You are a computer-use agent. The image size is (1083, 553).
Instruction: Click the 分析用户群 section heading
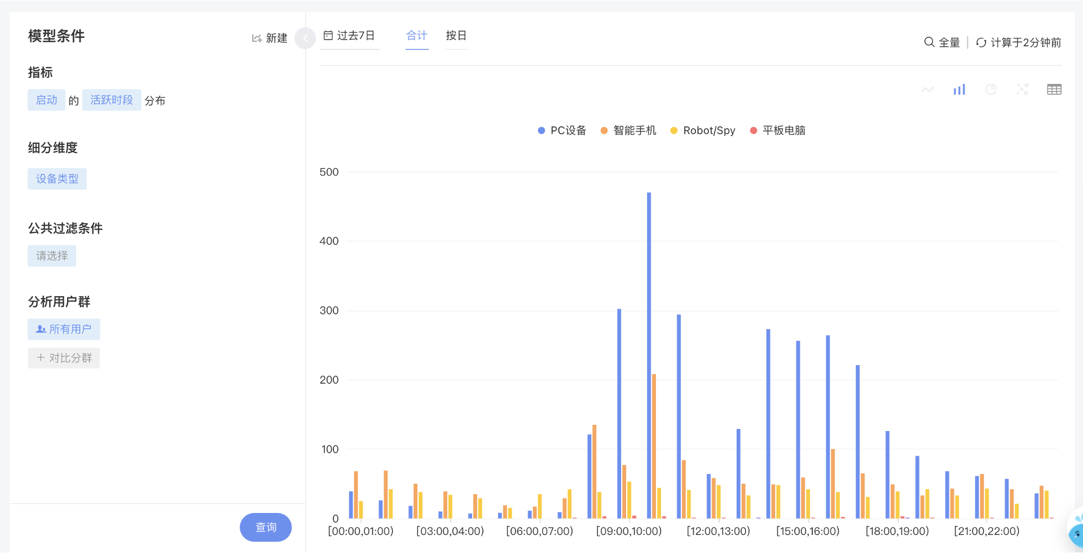(x=59, y=302)
